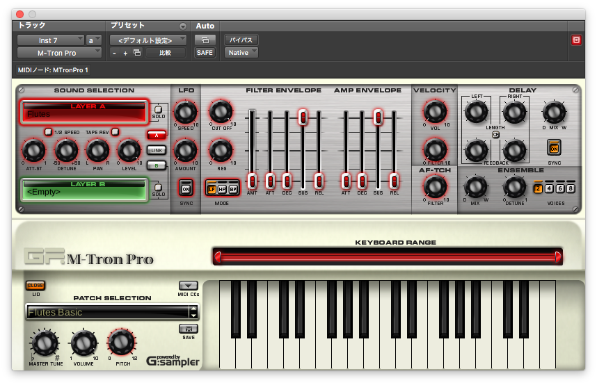Viewport: 597px width, 385px height.
Task: Select the BP filter mode
Action: click(233, 189)
